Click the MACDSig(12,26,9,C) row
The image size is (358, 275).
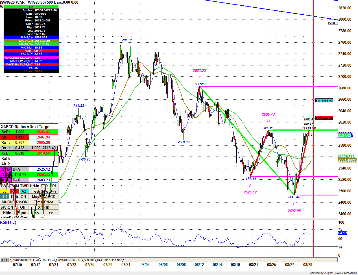(31, 64)
